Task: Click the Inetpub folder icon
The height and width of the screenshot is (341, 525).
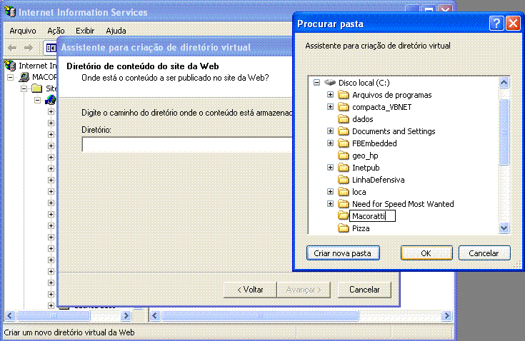Action: tap(343, 168)
